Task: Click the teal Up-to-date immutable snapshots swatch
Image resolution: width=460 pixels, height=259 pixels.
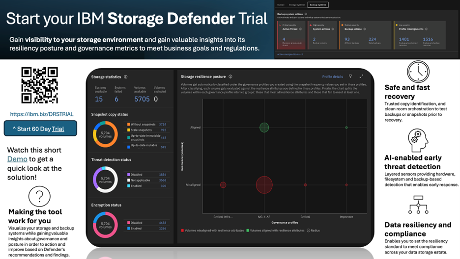Action: pos(128,137)
